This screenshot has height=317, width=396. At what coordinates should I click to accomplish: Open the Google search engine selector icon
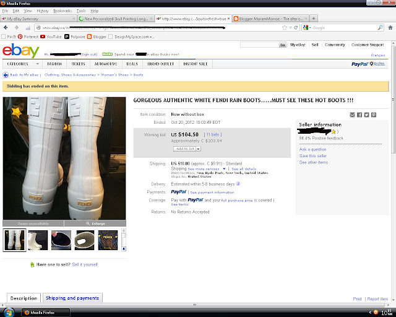306,28
